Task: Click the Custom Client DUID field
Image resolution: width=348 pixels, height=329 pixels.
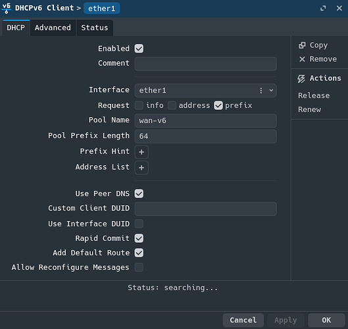Action: 205,209
